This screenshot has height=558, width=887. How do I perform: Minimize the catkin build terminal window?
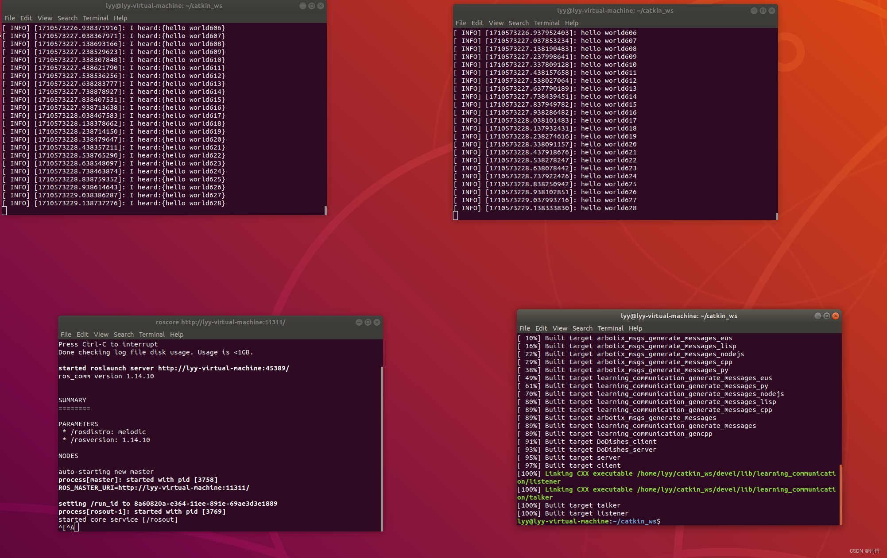[818, 316]
